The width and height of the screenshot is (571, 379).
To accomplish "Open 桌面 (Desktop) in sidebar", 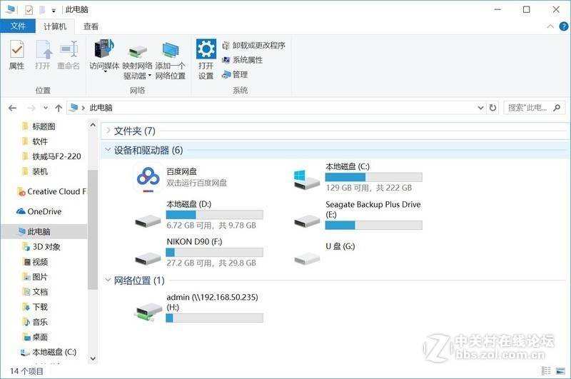I will 35,337.
